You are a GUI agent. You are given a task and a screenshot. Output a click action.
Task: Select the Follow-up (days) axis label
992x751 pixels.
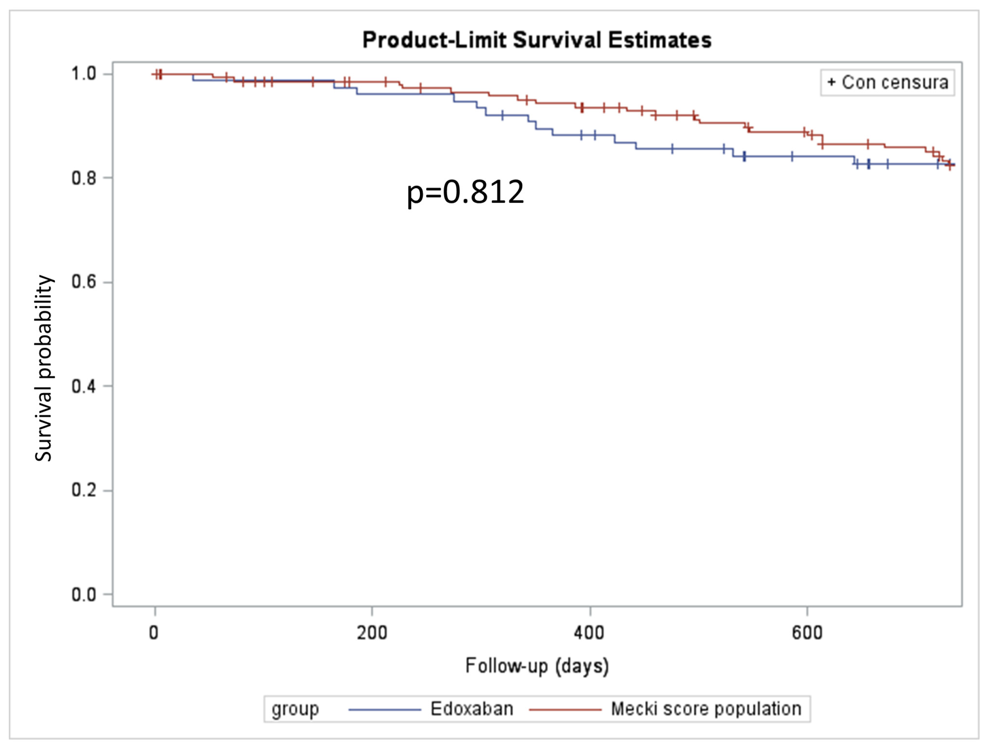tap(537, 666)
